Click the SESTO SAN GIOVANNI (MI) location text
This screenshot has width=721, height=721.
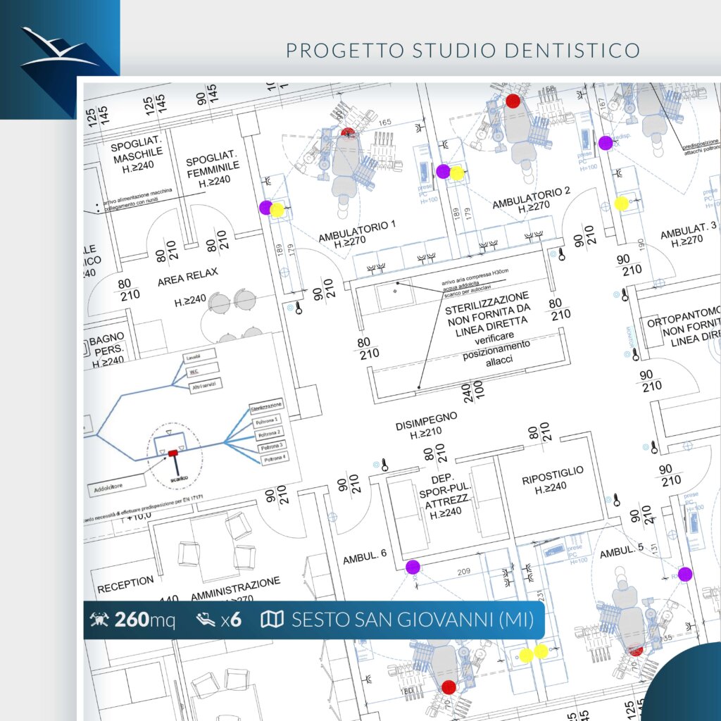pos(412,620)
